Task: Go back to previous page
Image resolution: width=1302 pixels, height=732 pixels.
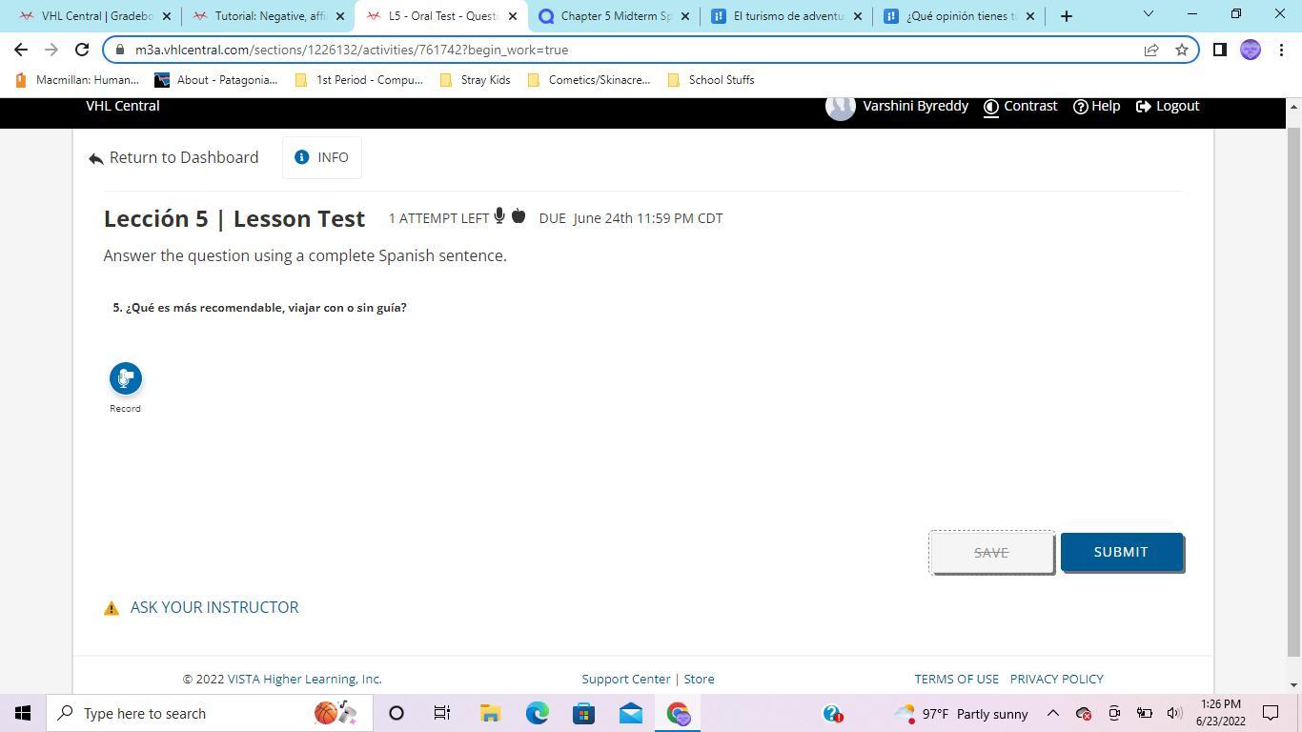Action: 21,50
